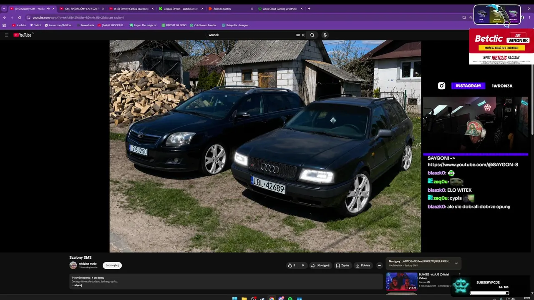Open the YouTube bookmark
This screenshot has height=300, width=534.
click(19, 25)
